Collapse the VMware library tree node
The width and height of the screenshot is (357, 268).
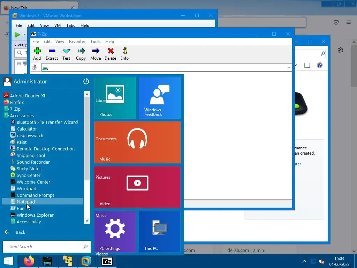click(x=19, y=64)
